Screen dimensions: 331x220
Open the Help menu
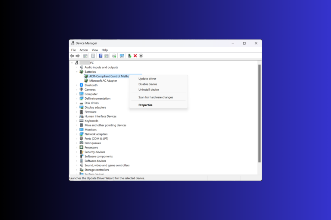pos(105,50)
